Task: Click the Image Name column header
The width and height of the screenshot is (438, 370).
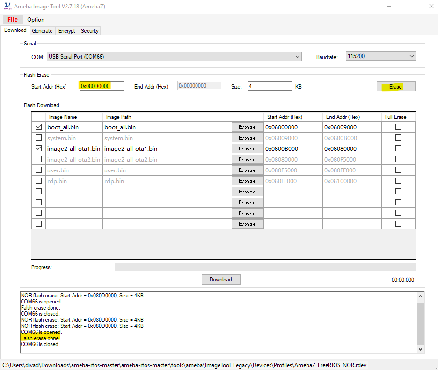Action: click(74, 117)
